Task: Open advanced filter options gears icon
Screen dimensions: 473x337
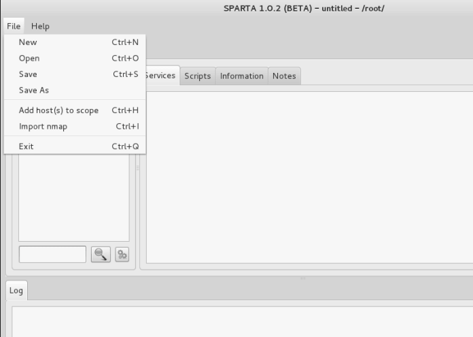Action: click(x=122, y=254)
